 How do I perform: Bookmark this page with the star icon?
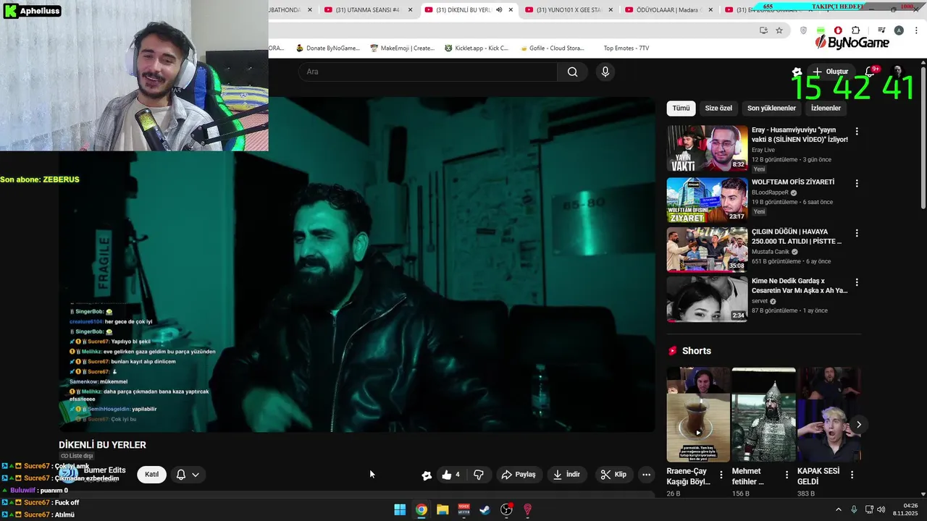(779, 30)
